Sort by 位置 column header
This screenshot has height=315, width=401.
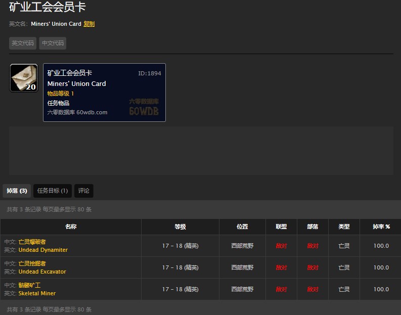(242, 227)
